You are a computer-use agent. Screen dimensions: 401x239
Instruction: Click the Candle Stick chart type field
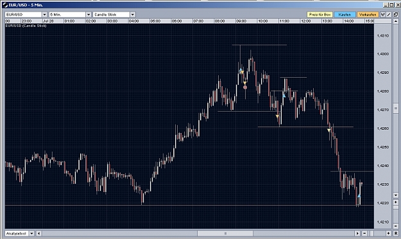point(111,15)
